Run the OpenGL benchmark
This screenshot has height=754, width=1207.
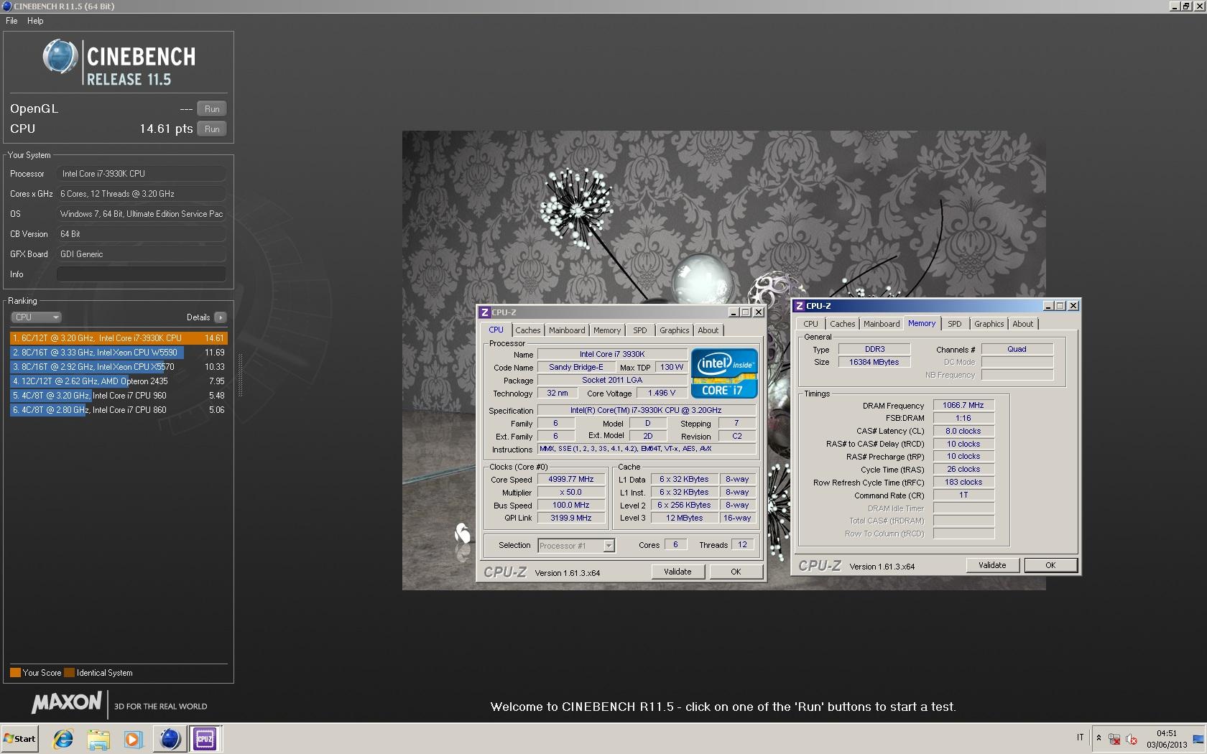click(212, 109)
